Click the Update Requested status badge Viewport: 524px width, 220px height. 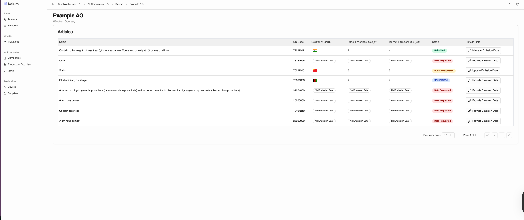444,70
